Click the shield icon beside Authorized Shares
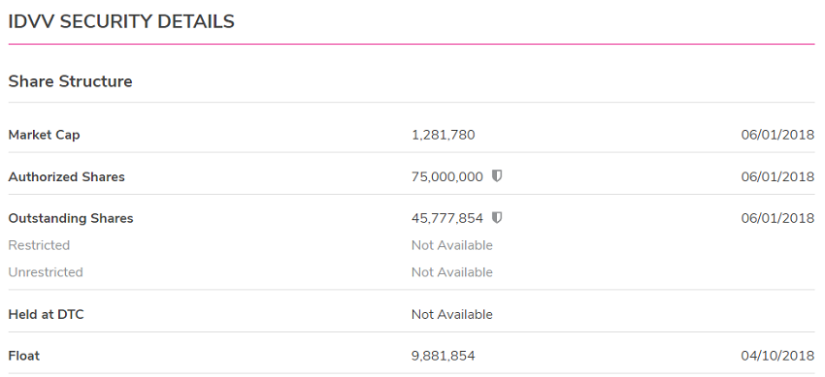 pyautogui.click(x=497, y=176)
